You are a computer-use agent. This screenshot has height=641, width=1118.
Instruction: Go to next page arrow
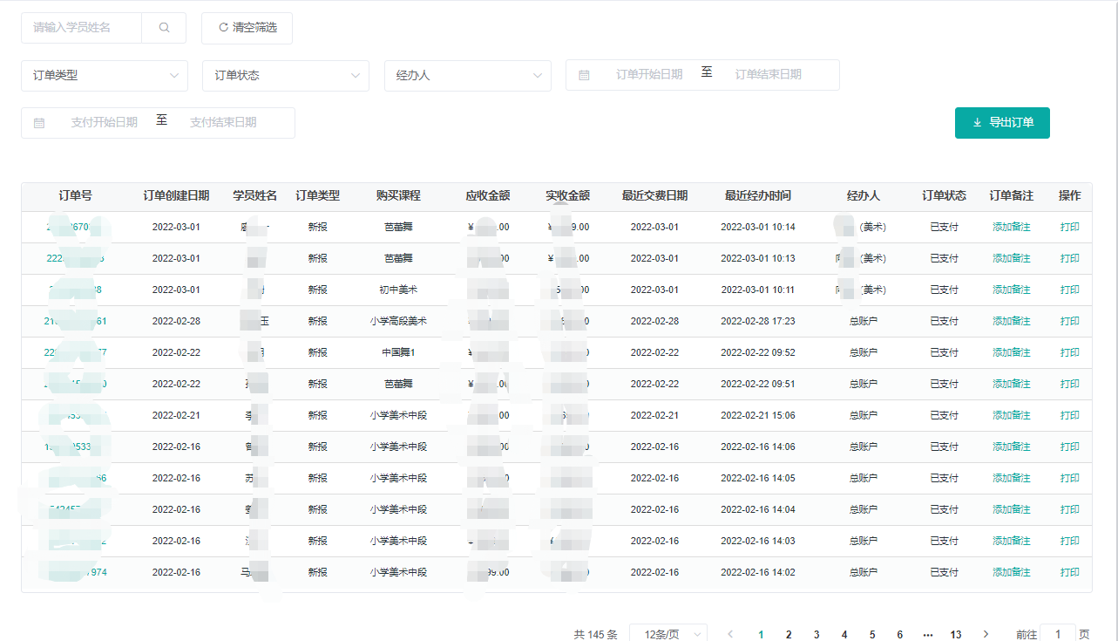[986, 634]
